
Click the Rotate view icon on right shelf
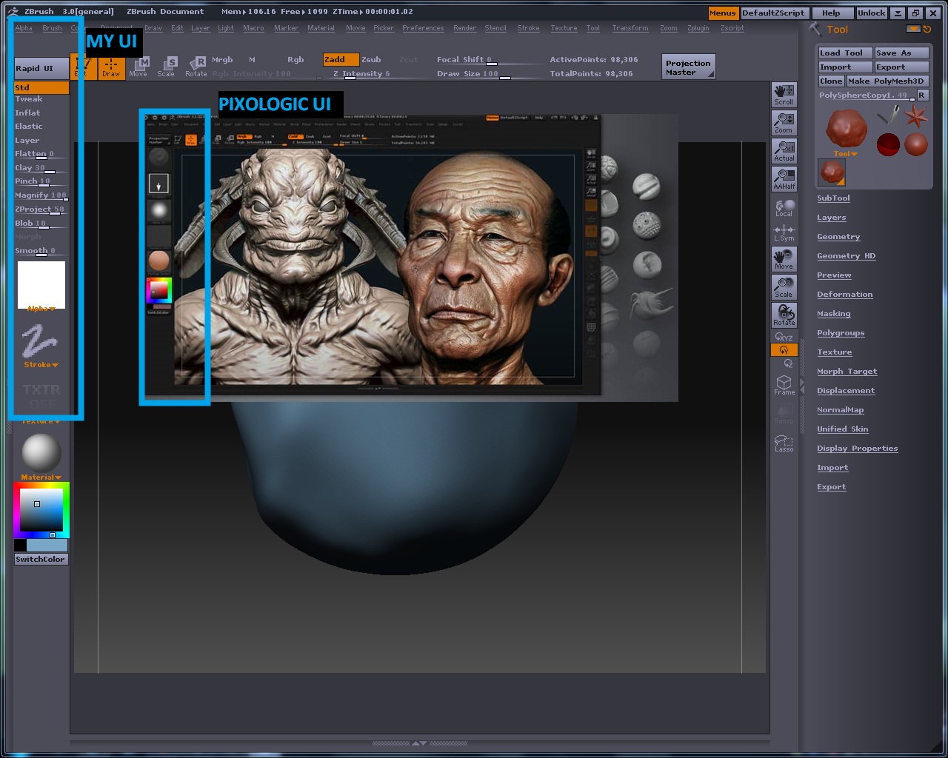tap(784, 315)
